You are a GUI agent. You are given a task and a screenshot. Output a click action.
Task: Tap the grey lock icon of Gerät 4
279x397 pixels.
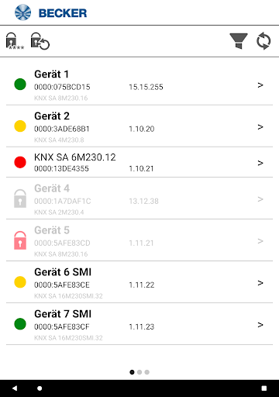(20, 198)
